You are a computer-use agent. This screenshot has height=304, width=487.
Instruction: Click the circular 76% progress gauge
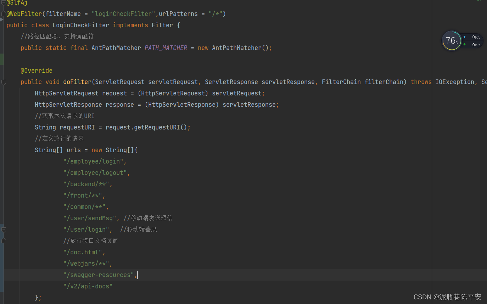tap(452, 40)
